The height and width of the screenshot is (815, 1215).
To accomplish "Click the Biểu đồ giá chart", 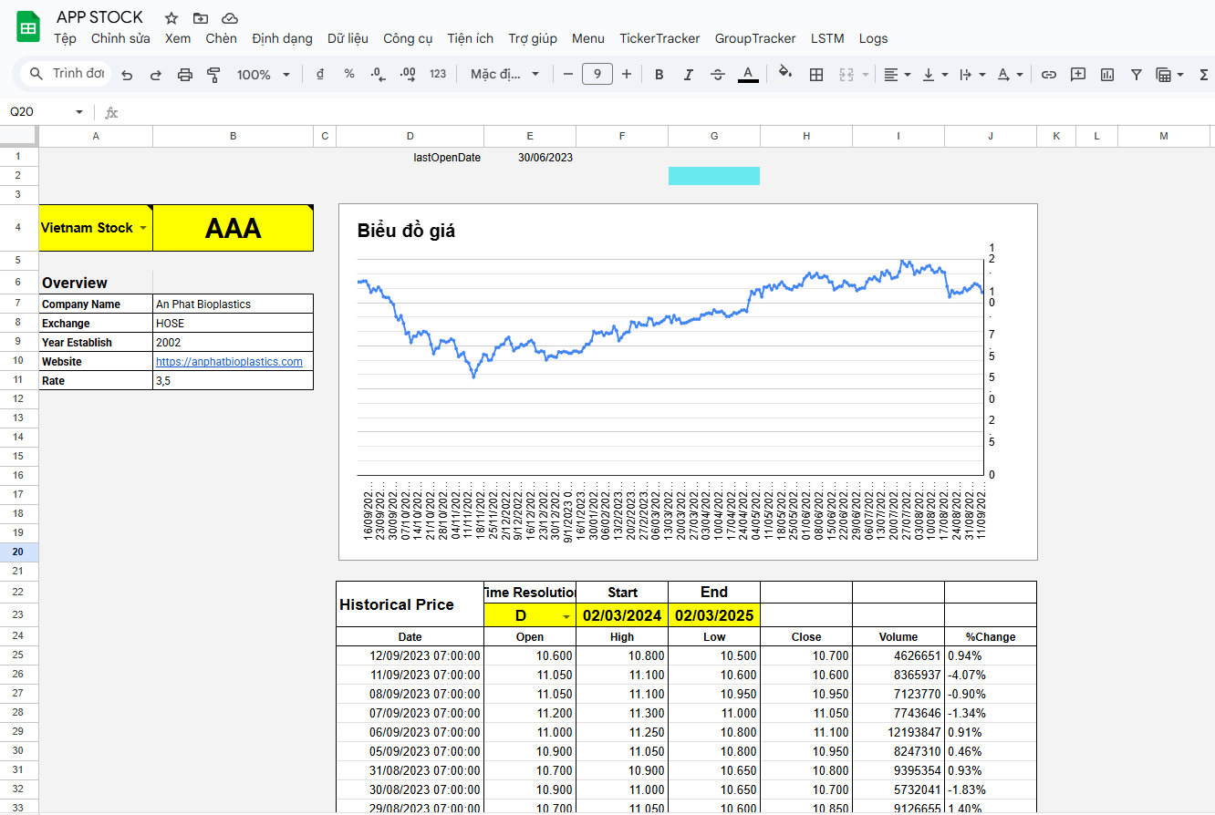I will coord(688,382).
